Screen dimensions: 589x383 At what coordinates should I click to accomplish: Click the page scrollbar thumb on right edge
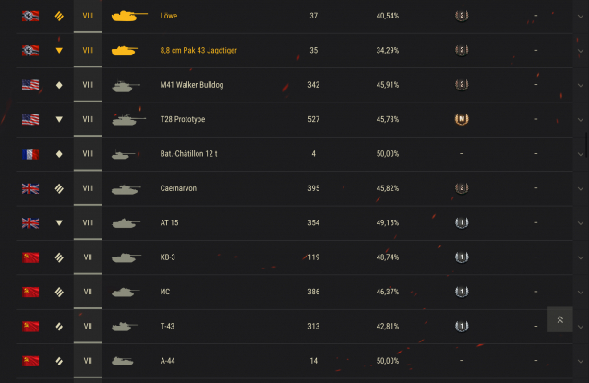(586, 143)
